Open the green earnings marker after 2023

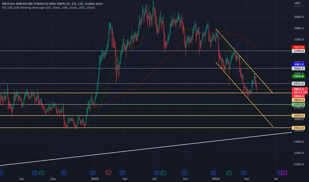pyautogui.click(x=229, y=173)
